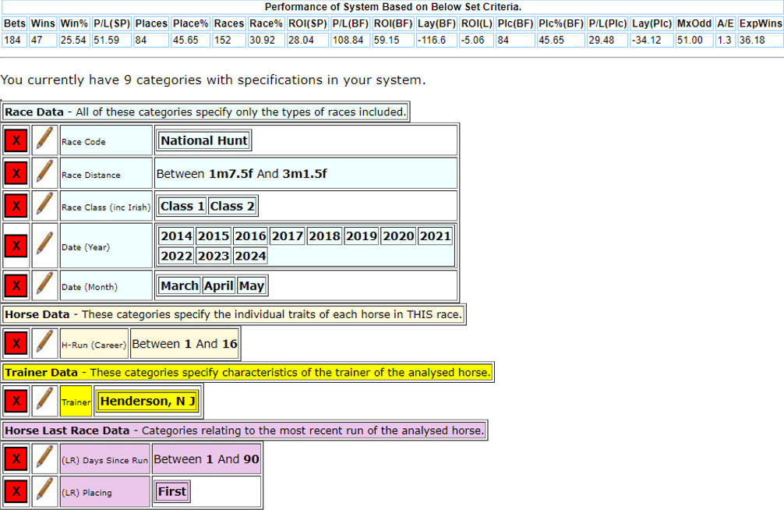Delete the H-Run (Career) criterion
The image size is (784, 510).
[x=16, y=344]
